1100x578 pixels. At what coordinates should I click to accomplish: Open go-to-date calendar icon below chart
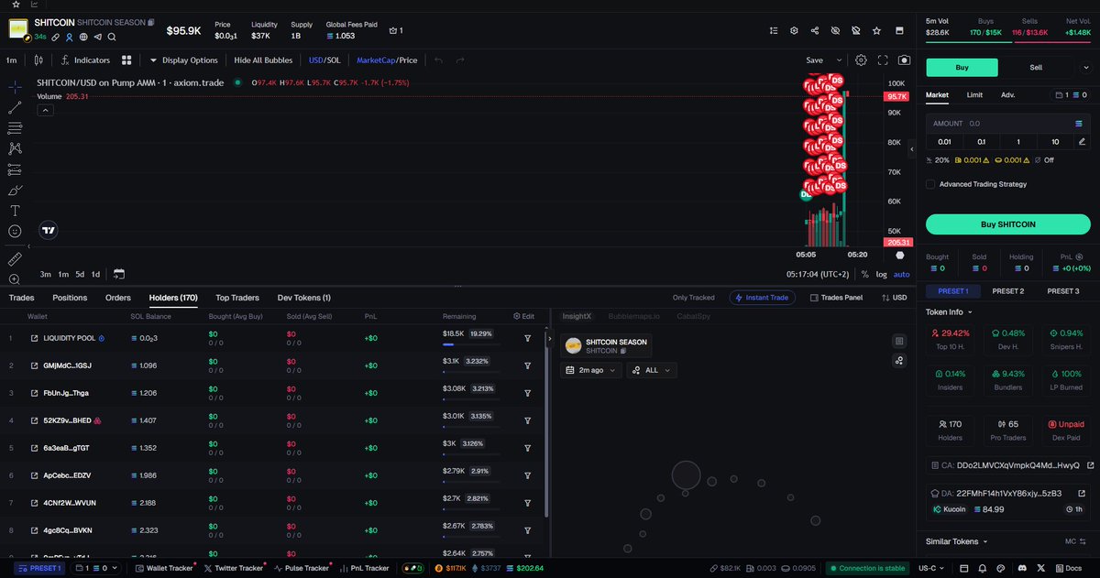118,274
